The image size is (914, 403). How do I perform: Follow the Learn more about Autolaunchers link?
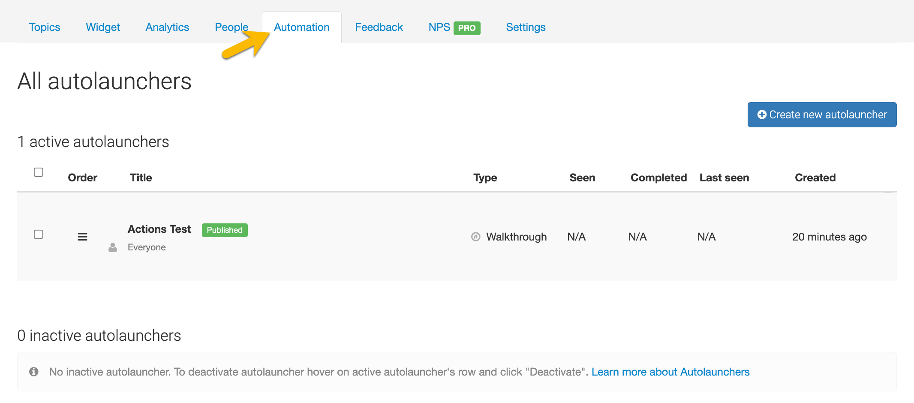tap(670, 372)
